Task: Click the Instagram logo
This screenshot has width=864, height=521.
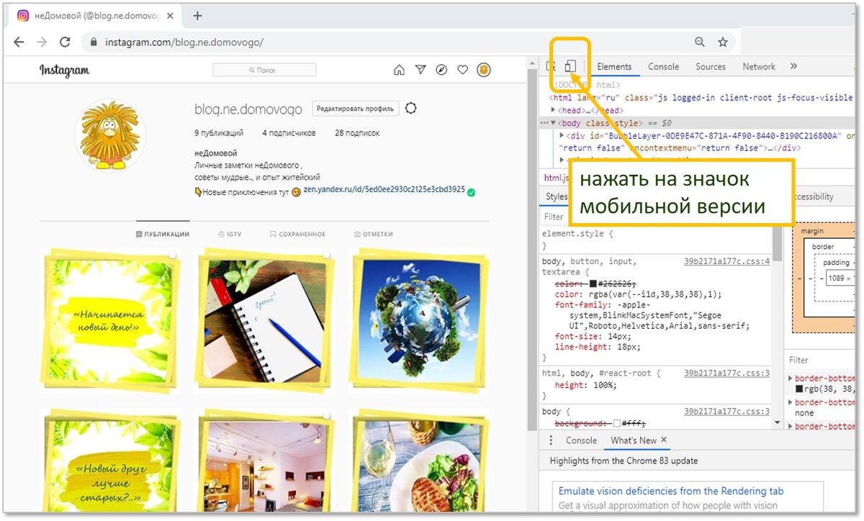Action: pos(64,70)
